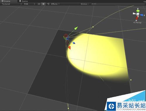
Task: Open the scene panel options menu icon
Action: [145, 1]
